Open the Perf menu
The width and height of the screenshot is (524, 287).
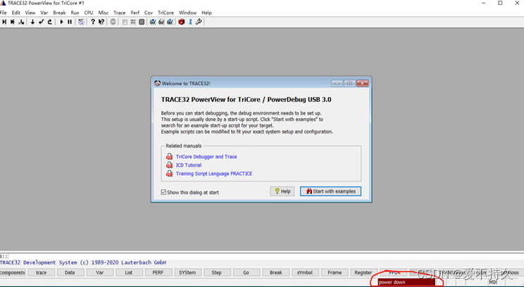135,13
